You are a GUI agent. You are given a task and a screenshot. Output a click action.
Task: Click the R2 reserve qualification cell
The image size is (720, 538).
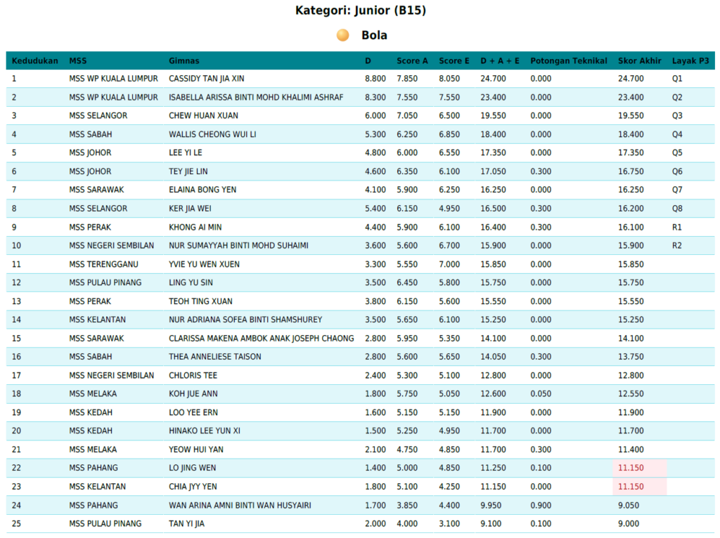(x=676, y=246)
